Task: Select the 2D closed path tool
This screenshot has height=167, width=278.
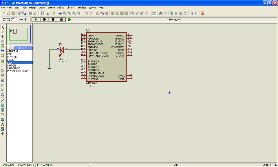Action: click(x=3, y=120)
